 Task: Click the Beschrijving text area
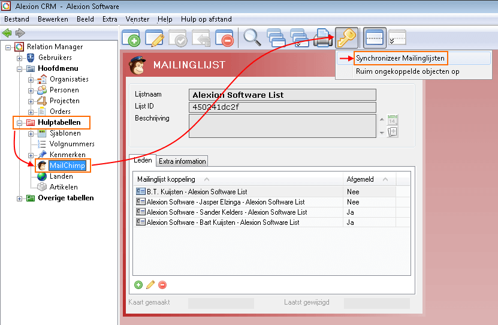click(282, 126)
